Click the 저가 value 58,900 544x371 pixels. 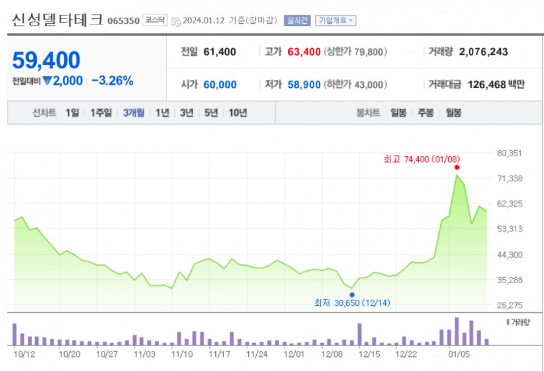pos(304,84)
